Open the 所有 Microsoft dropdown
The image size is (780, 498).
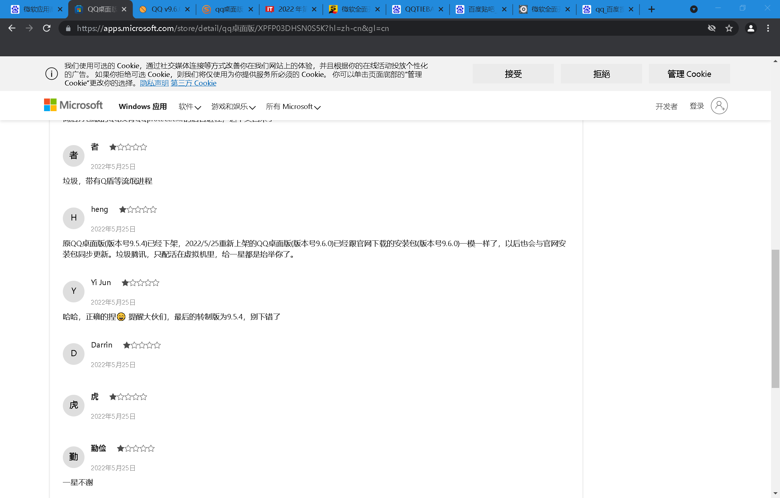pyautogui.click(x=293, y=106)
